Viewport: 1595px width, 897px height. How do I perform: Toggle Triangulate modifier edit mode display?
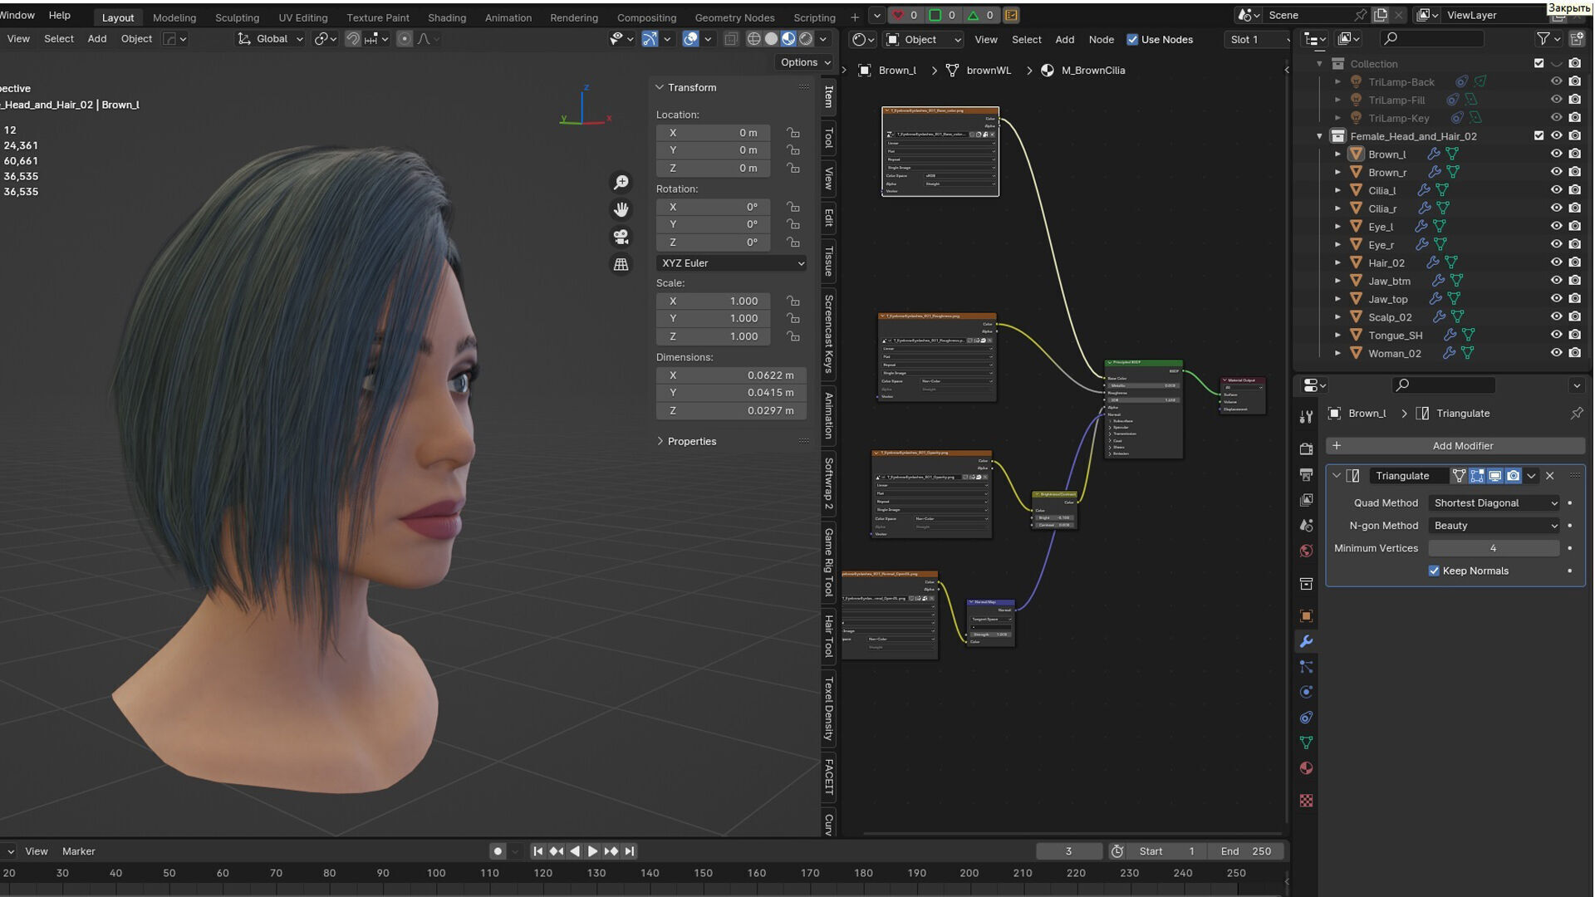[x=1477, y=476]
